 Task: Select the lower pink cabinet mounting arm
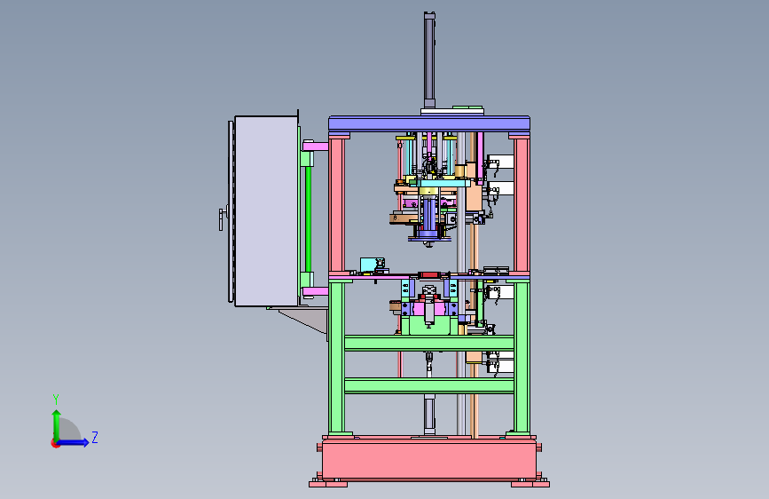coord(316,292)
